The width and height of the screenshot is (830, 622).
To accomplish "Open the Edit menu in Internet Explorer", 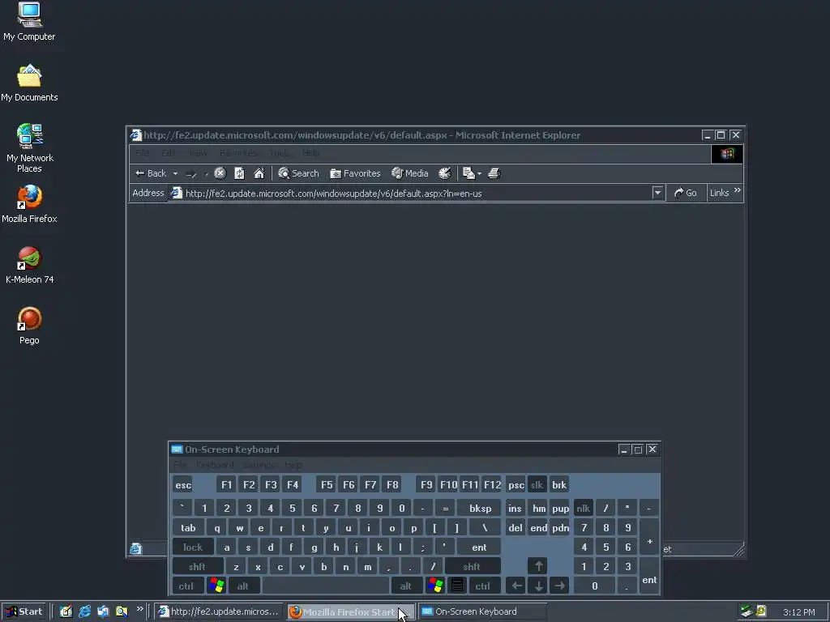I will coord(169,153).
